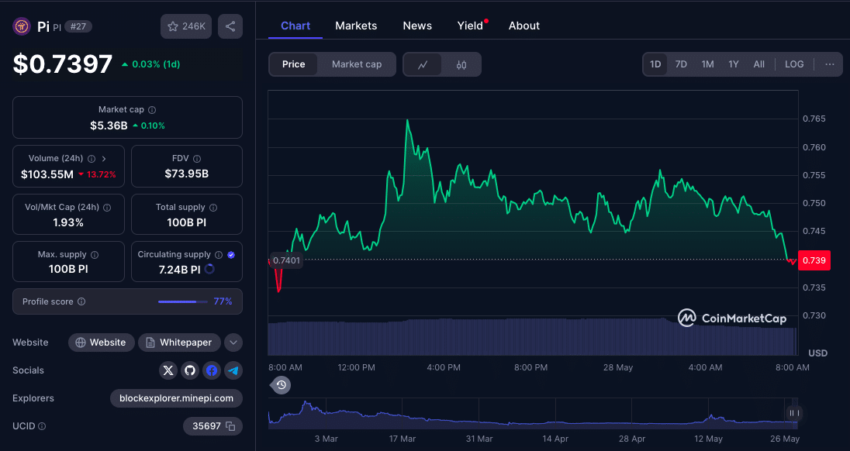Viewport: 850px width, 451px height.
Task: Click the range navigator pause handle
Action: coord(793,413)
